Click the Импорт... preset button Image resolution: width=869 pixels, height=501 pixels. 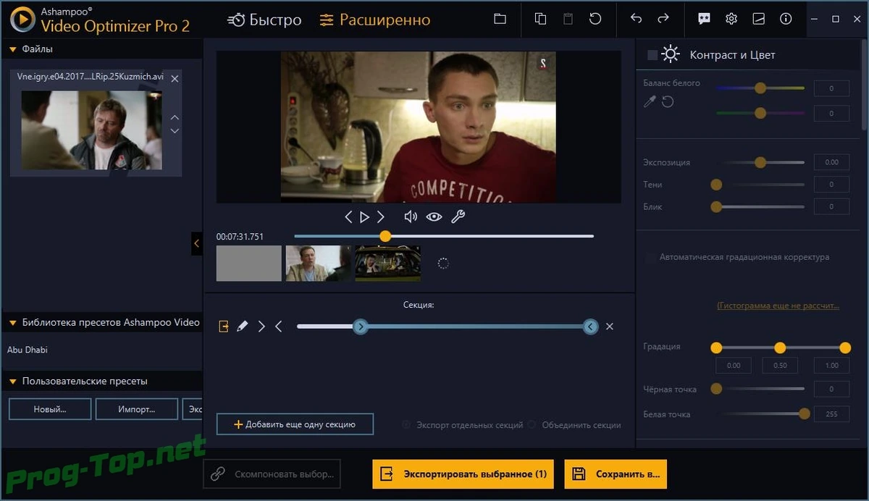(x=136, y=409)
